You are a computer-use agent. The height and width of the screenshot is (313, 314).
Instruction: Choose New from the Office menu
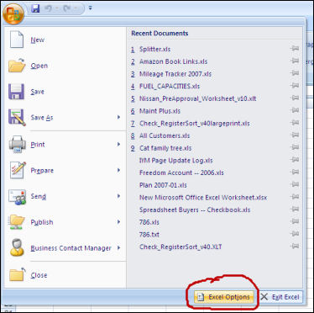pyautogui.click(x=38, y=40)
